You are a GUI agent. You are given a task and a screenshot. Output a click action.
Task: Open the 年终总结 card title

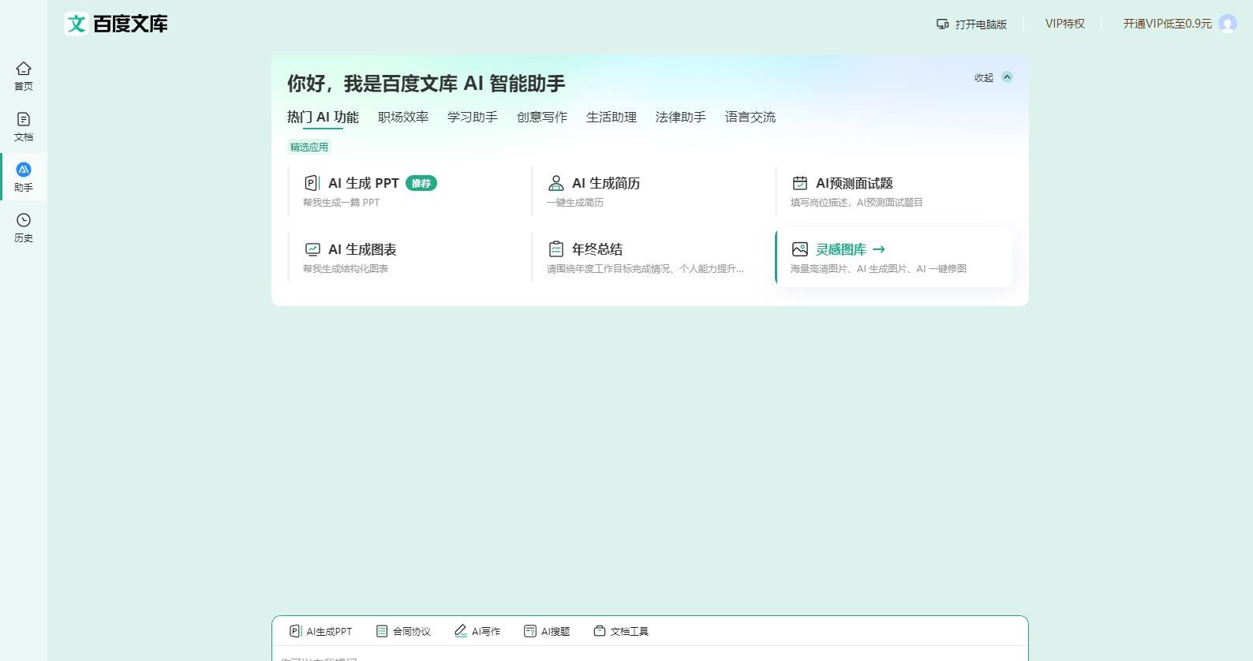pyautogui.click(x=597, y=249)
